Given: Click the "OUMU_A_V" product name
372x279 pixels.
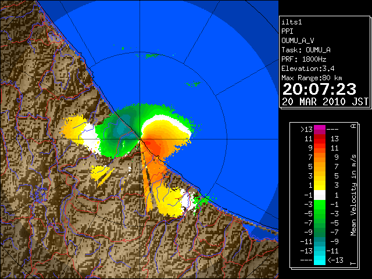Looking at the screenshot, I should coord(298,41).
